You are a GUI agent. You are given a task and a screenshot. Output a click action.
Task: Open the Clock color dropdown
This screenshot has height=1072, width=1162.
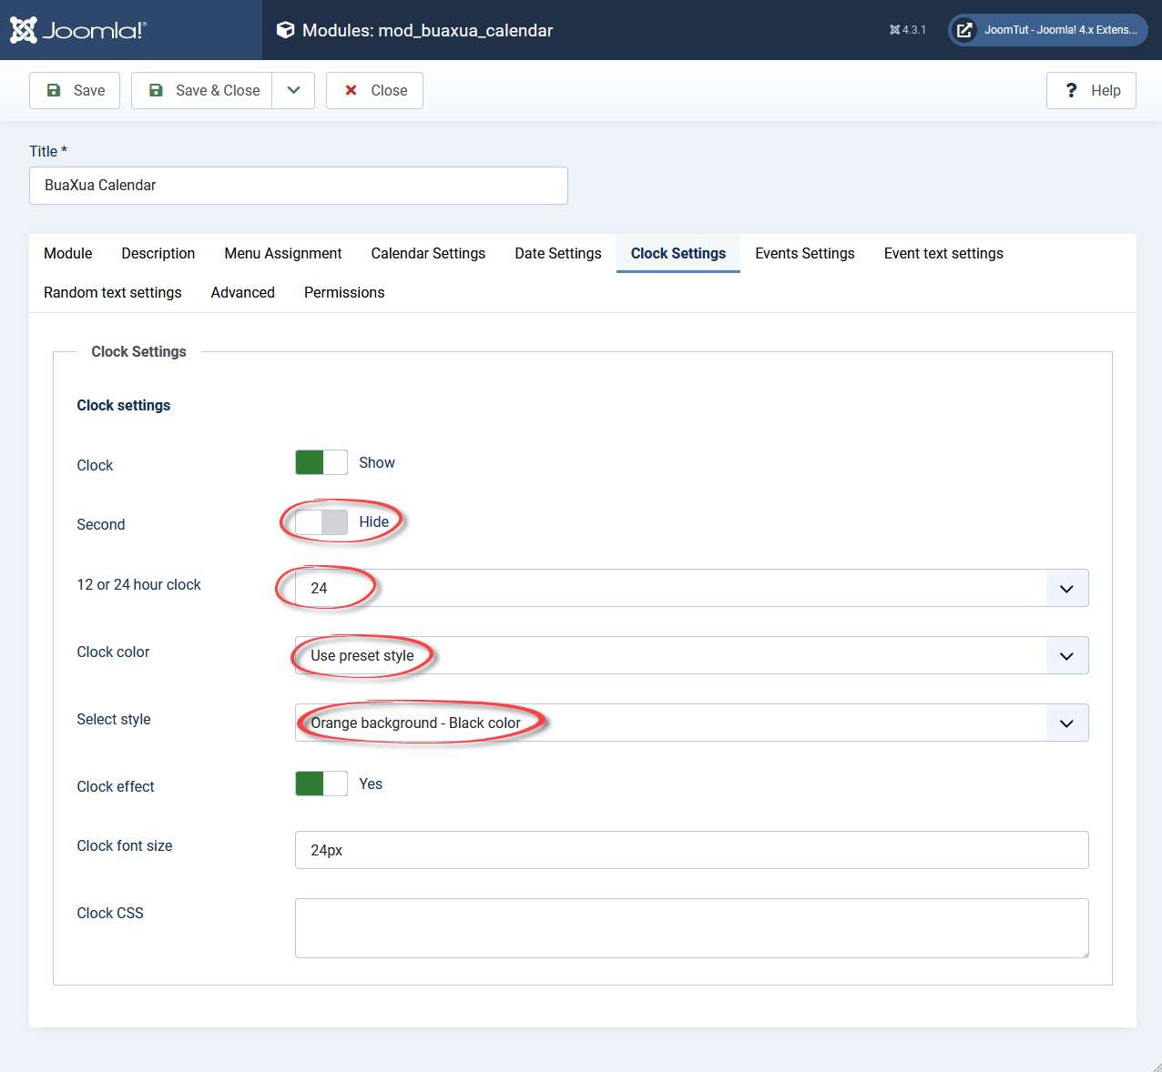[x=692, y=655]
